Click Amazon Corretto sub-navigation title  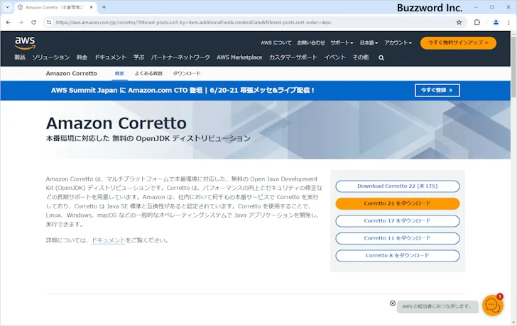coord(72,74)
